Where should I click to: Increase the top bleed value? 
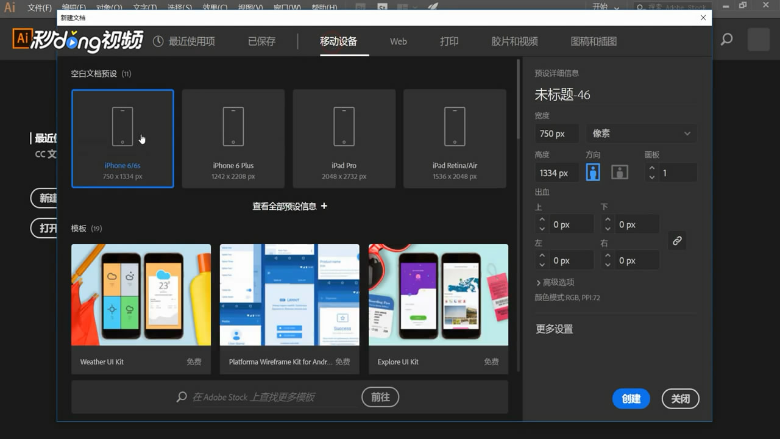[x=542, y=220]
